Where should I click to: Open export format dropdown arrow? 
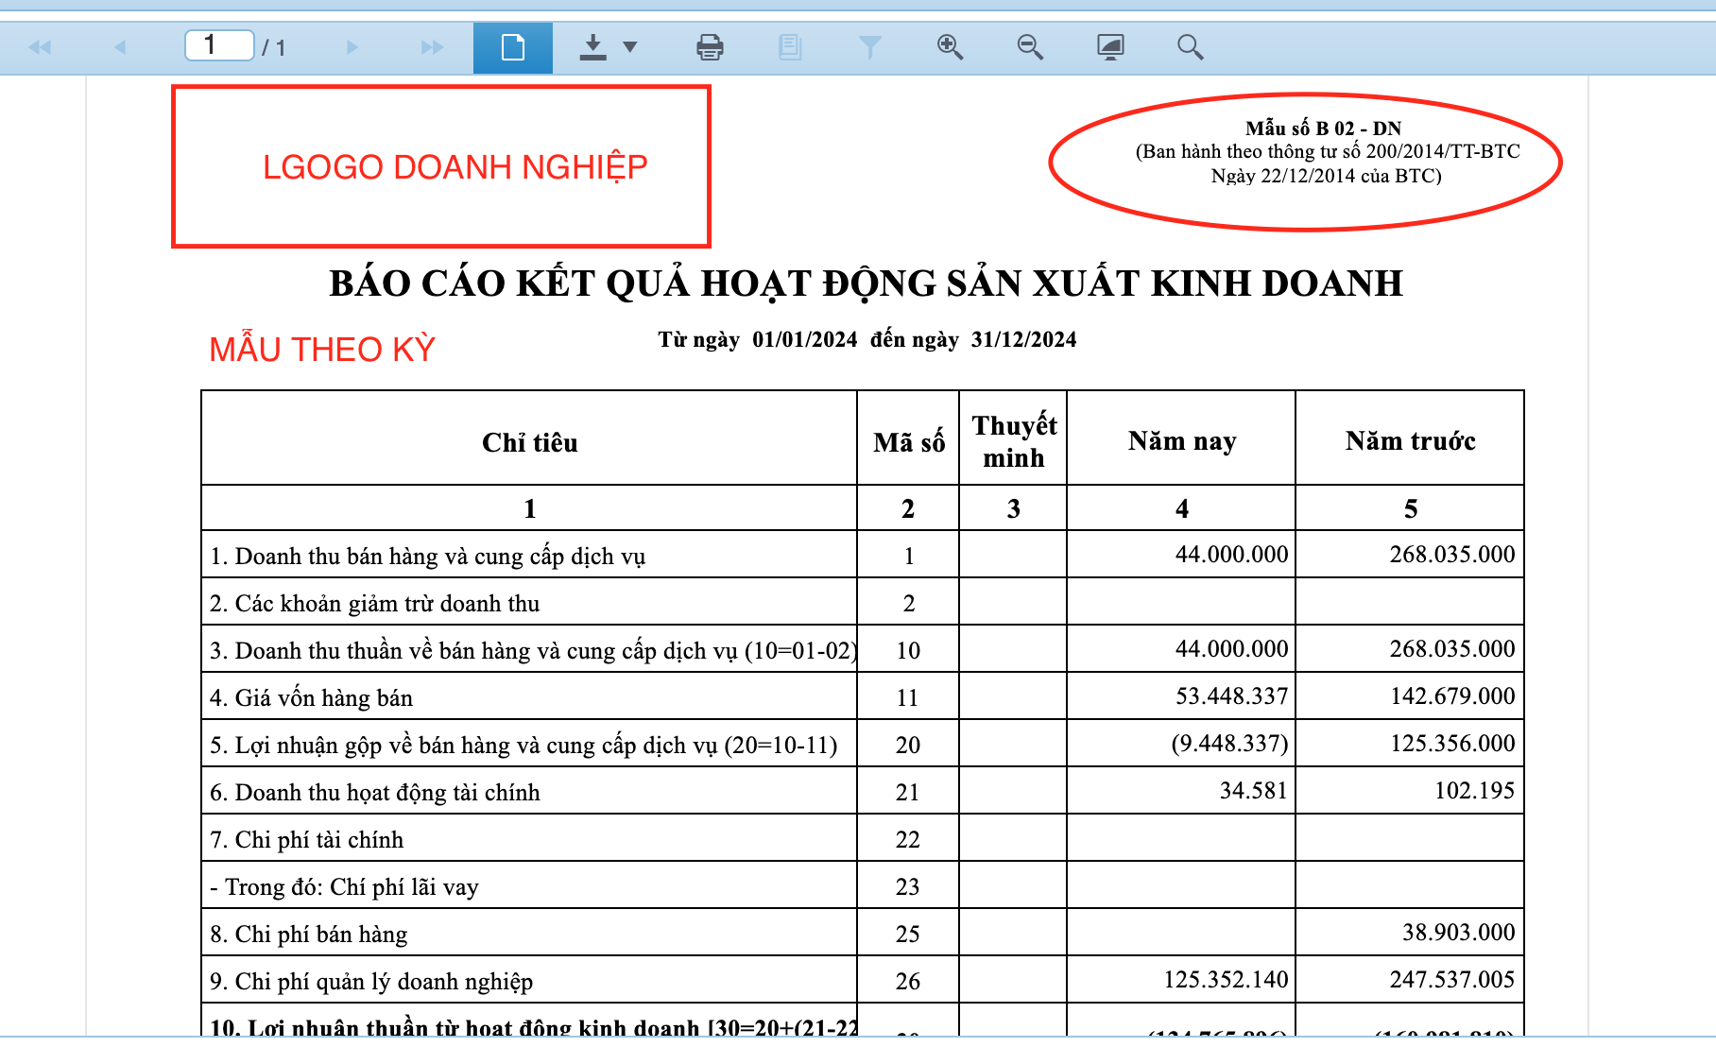click(630, 47)
